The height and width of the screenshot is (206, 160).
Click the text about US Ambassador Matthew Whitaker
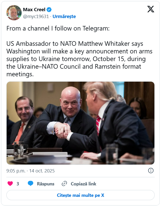click(x=75, y=43)
